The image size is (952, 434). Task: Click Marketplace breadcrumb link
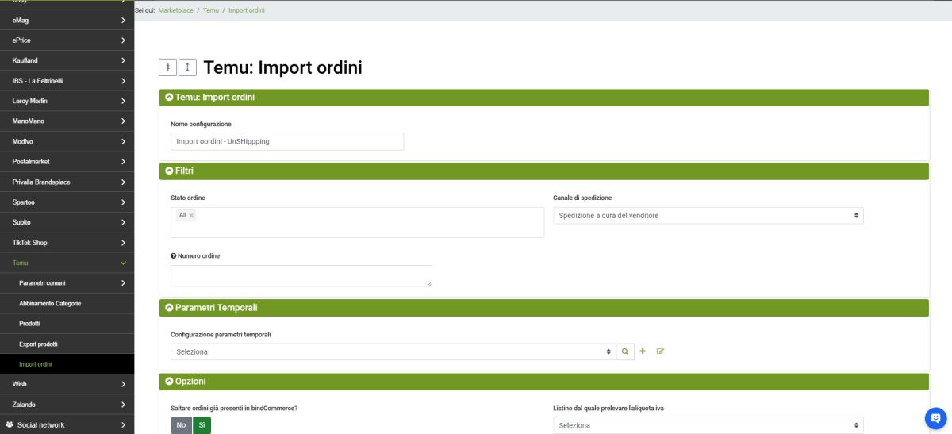click(x=175, y=10)
